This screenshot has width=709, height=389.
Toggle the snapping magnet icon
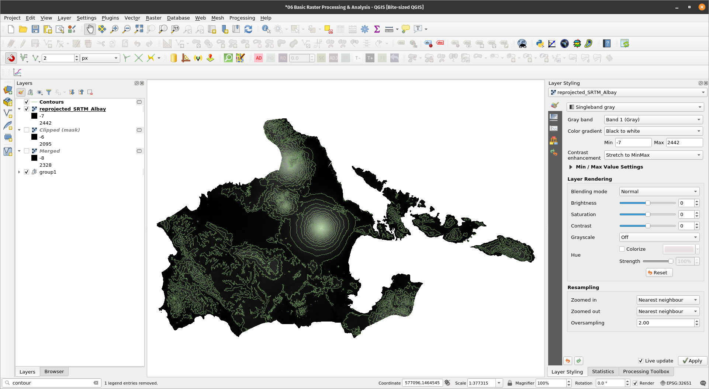[11, 58]
